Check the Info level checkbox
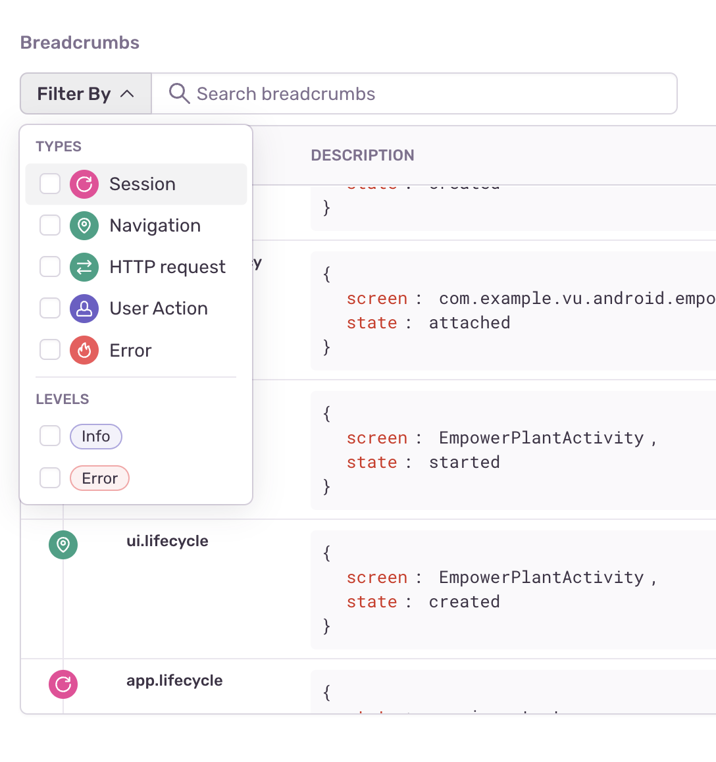716x762 pixels. pyautogui.click(x=50, y=436)
